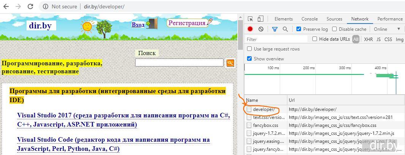Image resolution: width=405 pixels, height=155 pixels.
Task: Select the developer/ request row
Action: 264,109
